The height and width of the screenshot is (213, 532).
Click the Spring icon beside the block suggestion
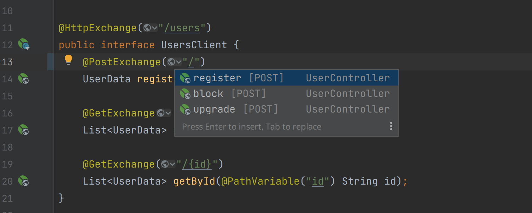click(x=185, y=94)
